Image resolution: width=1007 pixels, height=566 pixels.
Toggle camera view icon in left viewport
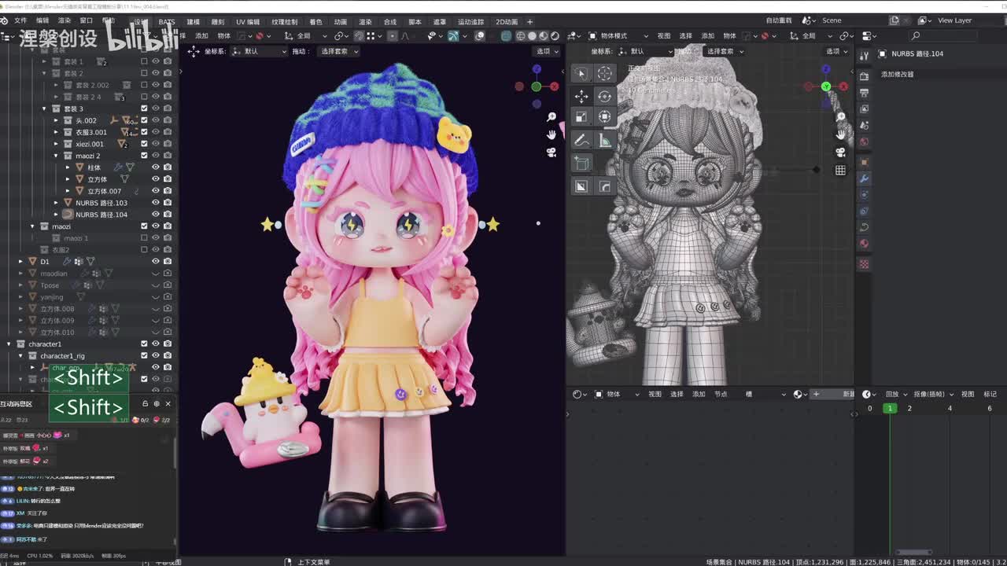tap(551, 152)
